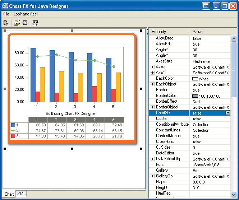
Task: Click the Gaps value 0,0,0,0
Action: click(x=199, y=182)
